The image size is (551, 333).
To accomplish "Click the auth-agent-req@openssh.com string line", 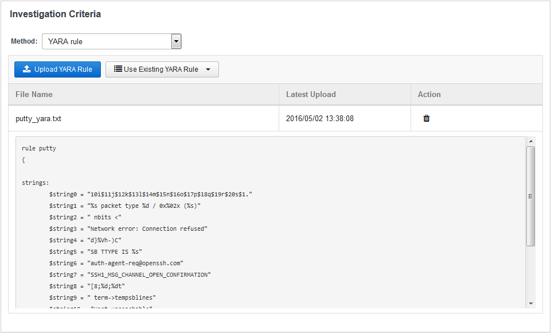I will (116, 263).
